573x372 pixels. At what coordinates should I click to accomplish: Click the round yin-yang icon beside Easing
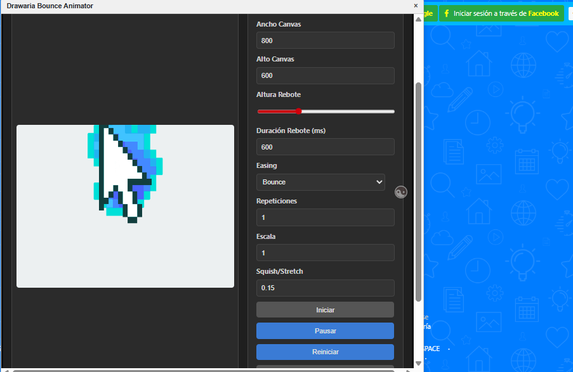click(400, 193)
